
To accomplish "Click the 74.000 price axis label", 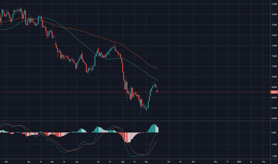I will pos(274,35).
